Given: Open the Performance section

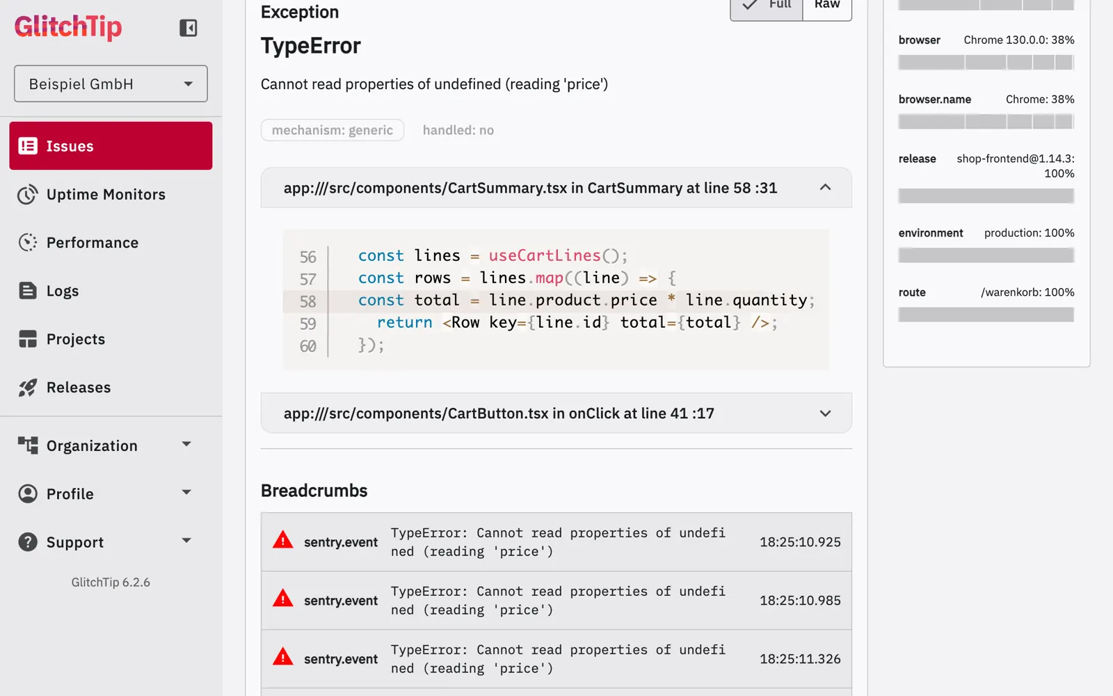Looking at the screenshot, I should pos(111,242).
